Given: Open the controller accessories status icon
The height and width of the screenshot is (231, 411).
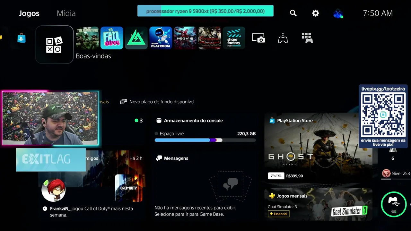Looking at the screenshot, I should click(394, 204).
